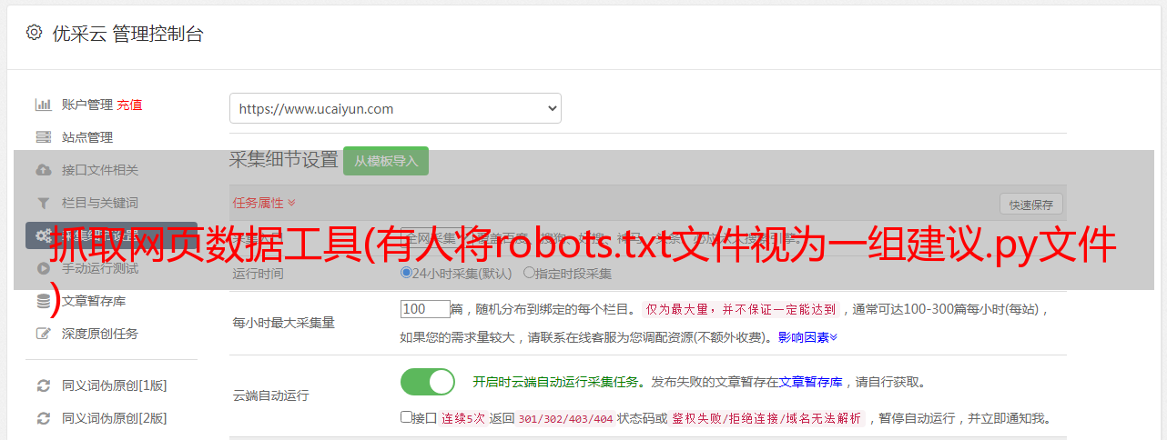1167x440 pixels.
Task: Click the bar chart icon for 账户管理
Action: click(x=43, y=105)
